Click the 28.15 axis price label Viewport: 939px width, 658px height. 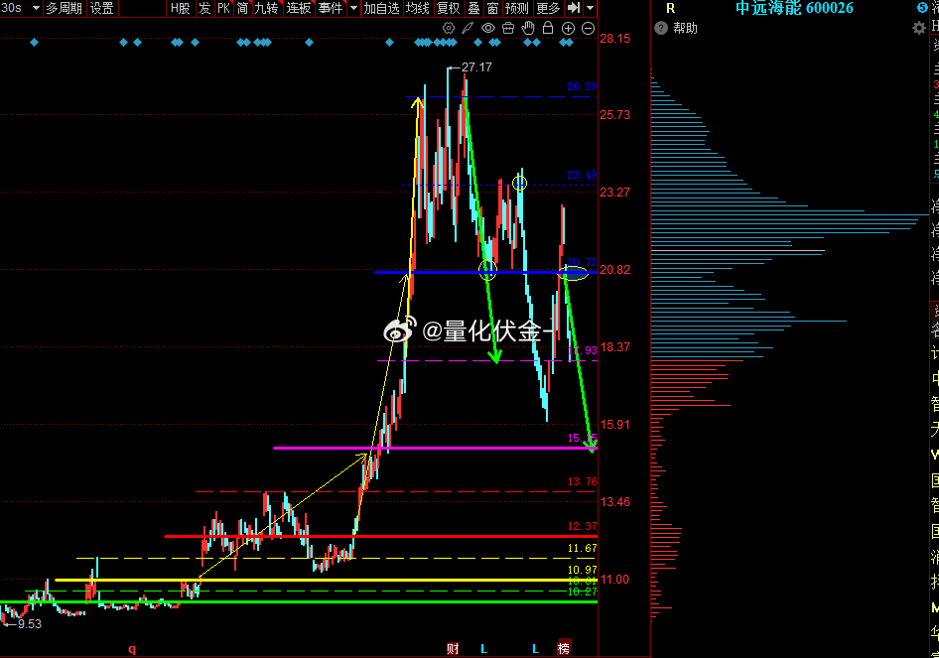coord(615,39)
